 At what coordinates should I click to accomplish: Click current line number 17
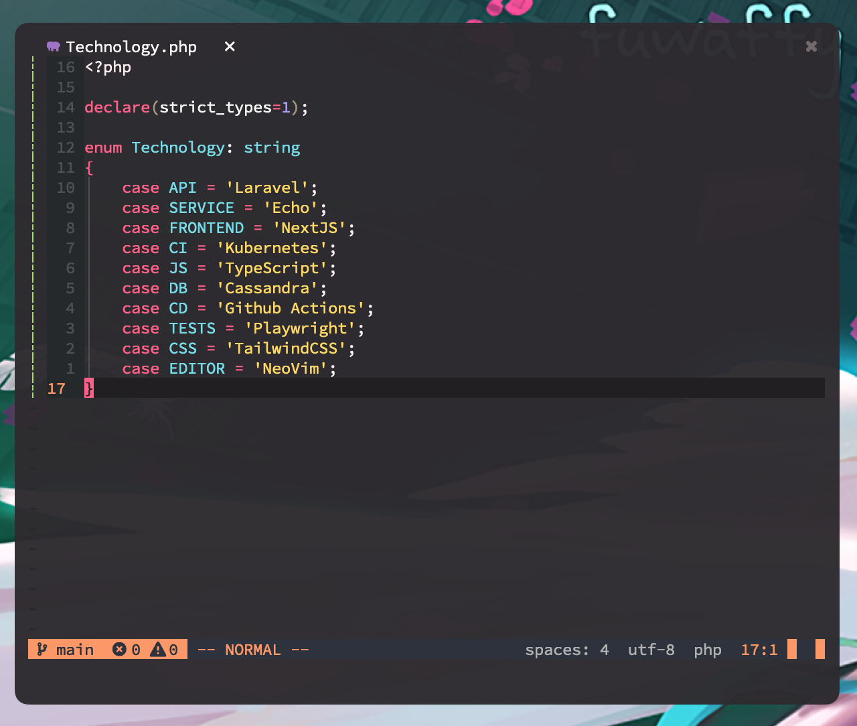(x=56, y=388)
